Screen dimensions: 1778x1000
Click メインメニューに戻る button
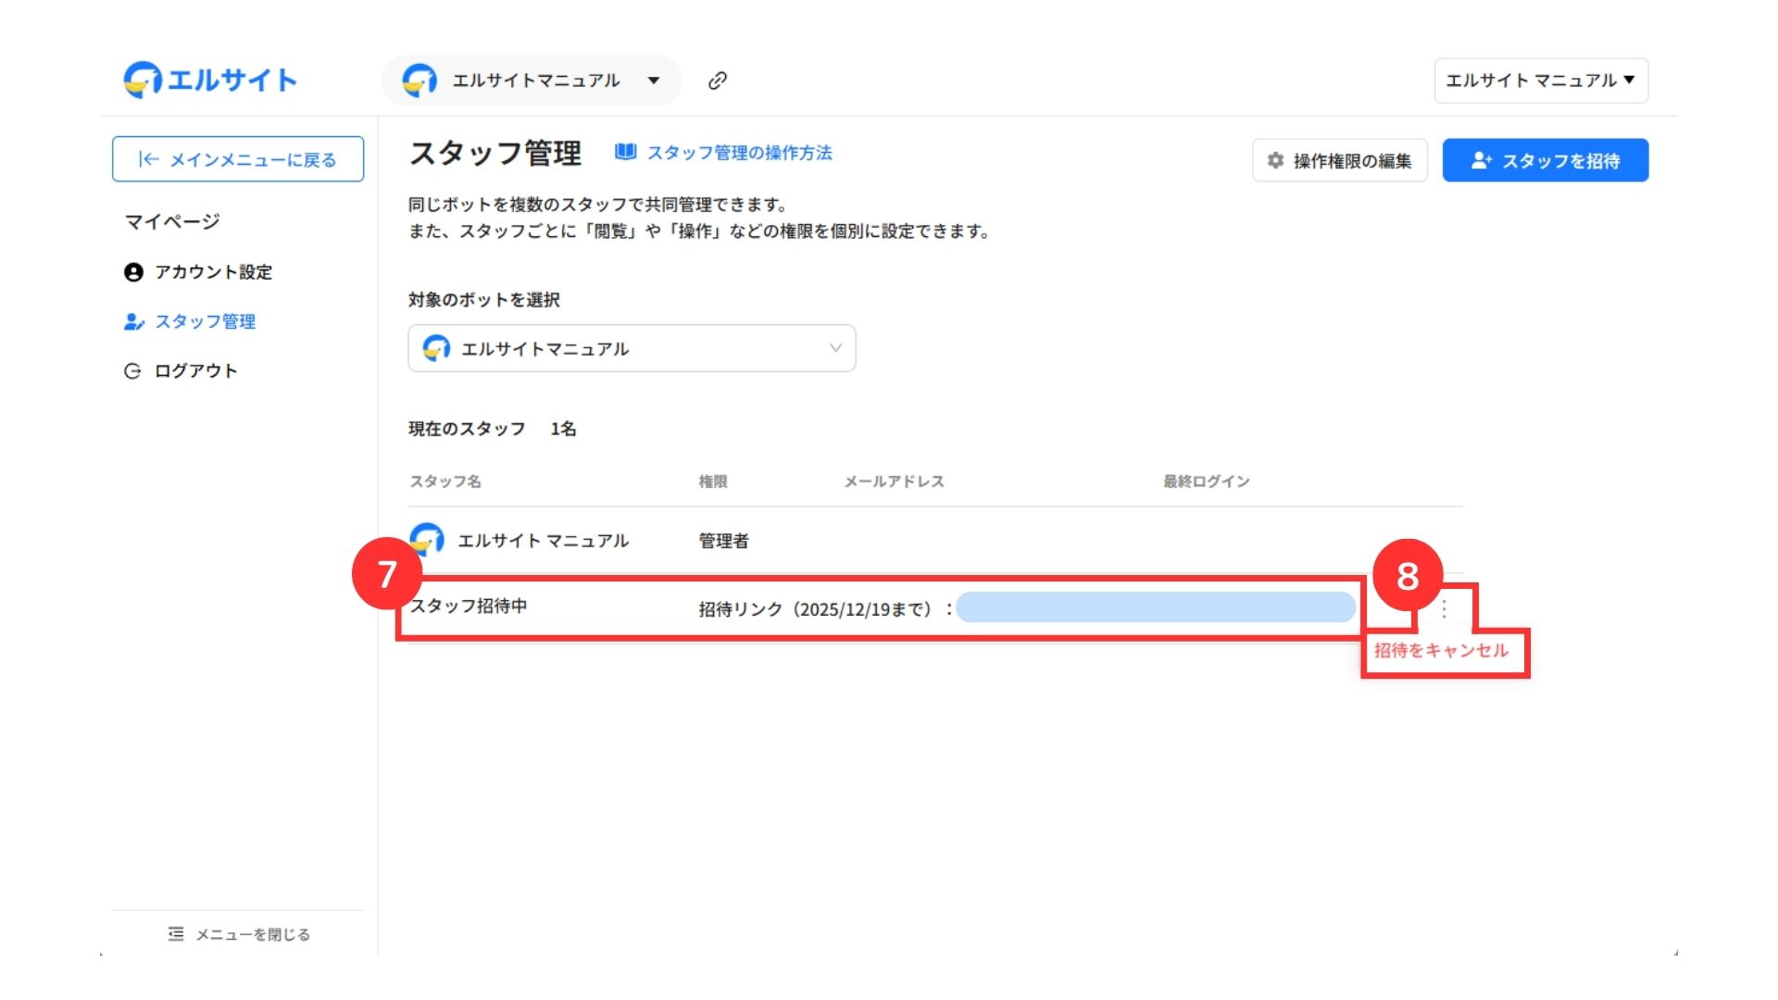pos(238,159)
